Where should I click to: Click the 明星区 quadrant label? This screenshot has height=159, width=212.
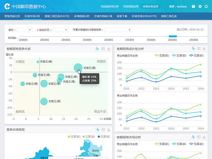pos(101,62)
